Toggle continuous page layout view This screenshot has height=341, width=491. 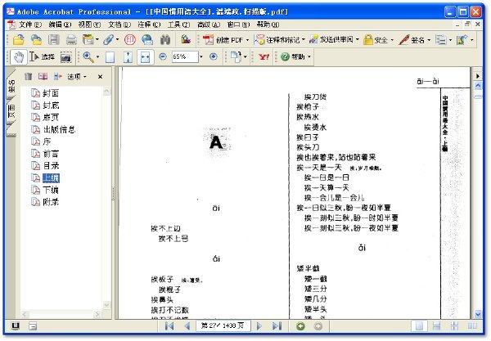[436, 326]
